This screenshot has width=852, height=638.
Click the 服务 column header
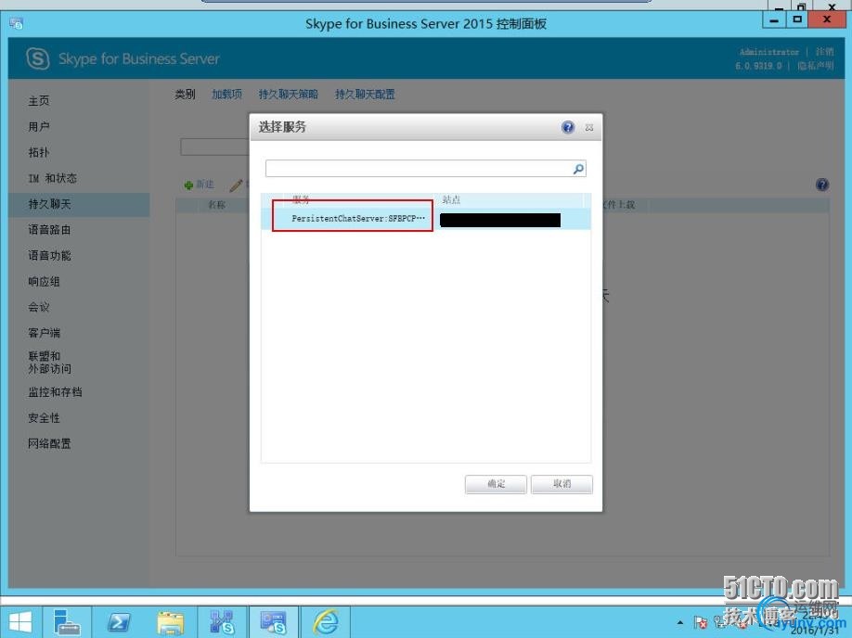click(302, 199)
